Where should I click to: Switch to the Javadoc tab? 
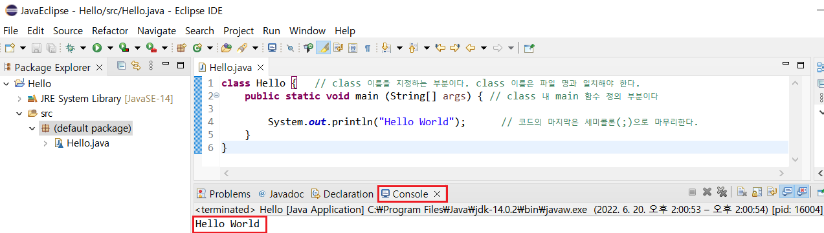click(x=281, y=194)
